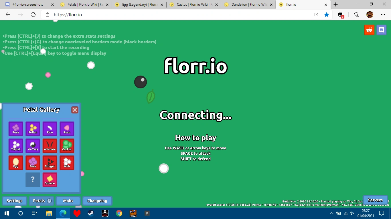Screen dimensions: 391x219
Task: Click the Antennae petal icon
Action: coord(50,146)
